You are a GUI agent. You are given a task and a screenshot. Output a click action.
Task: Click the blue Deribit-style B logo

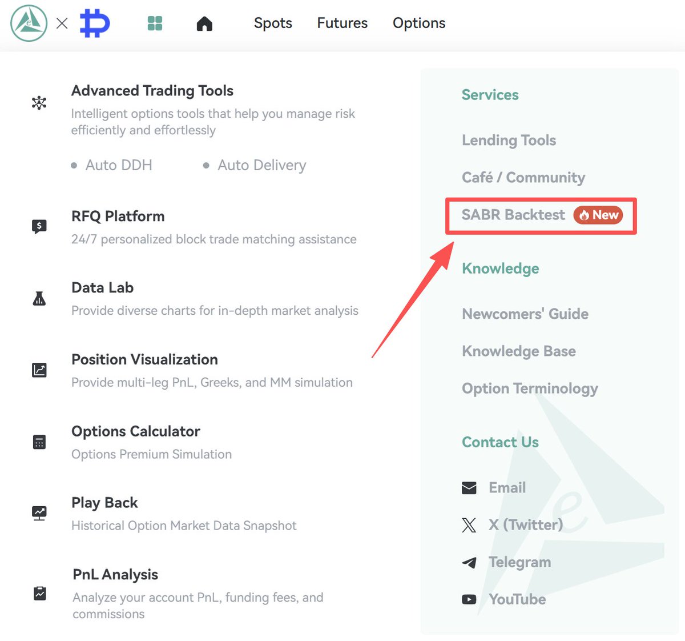coord(95,23)
